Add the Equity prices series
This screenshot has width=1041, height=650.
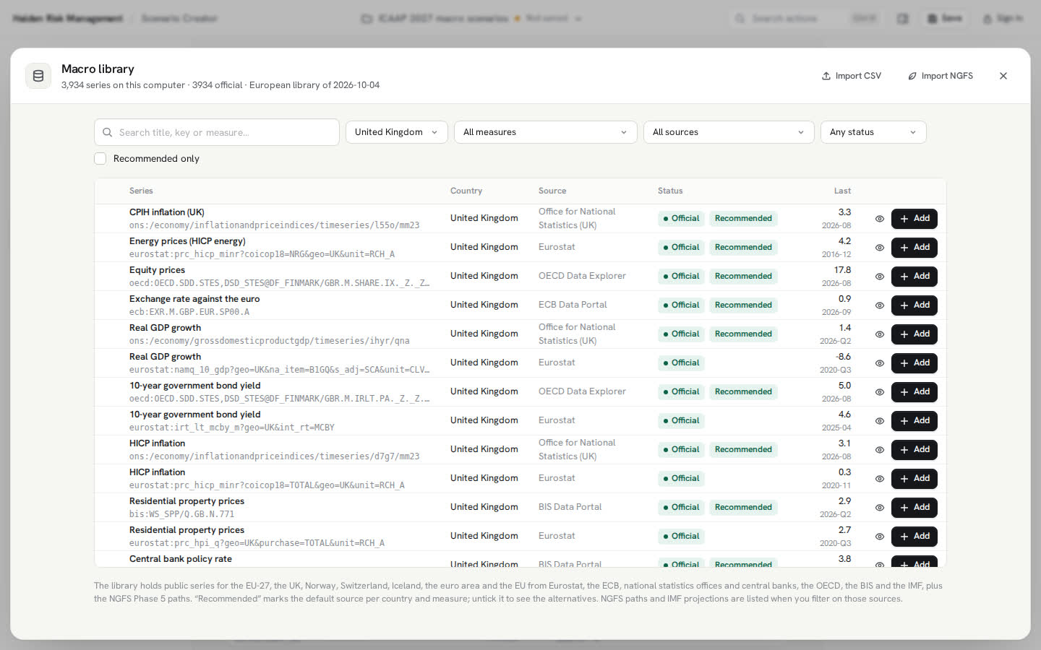pos(914,277)
